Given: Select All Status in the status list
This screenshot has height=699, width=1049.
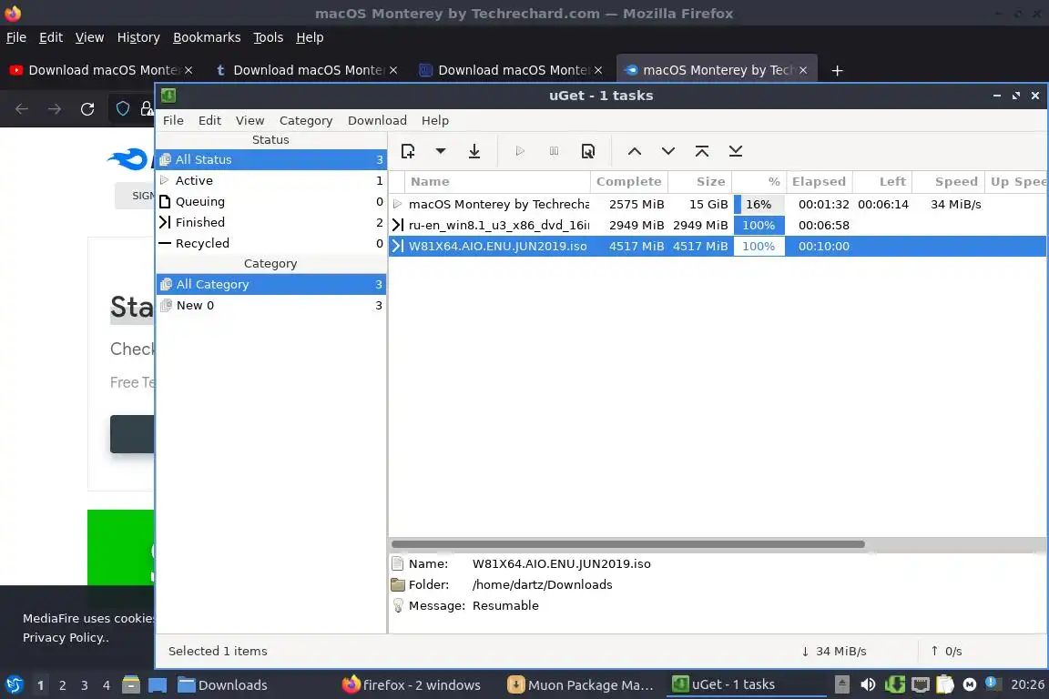Looking at the screenshot, I should tap(271, 159).
